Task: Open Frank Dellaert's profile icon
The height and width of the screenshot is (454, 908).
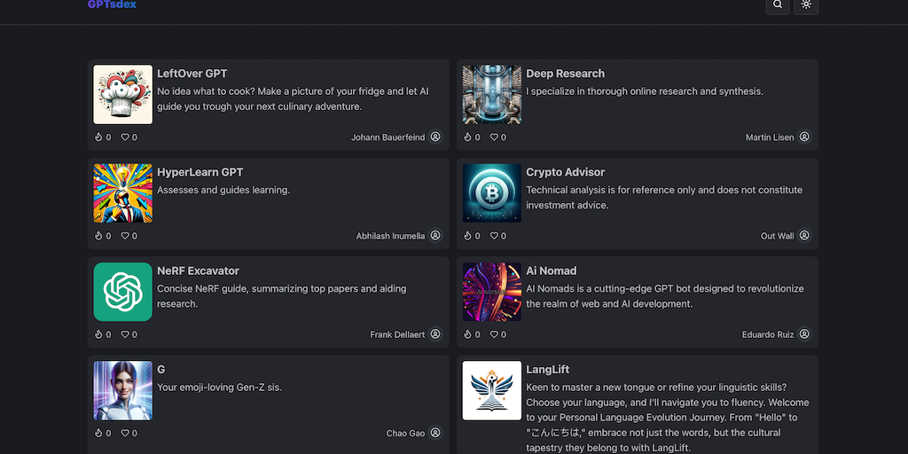Action: (x=435, y=334)
